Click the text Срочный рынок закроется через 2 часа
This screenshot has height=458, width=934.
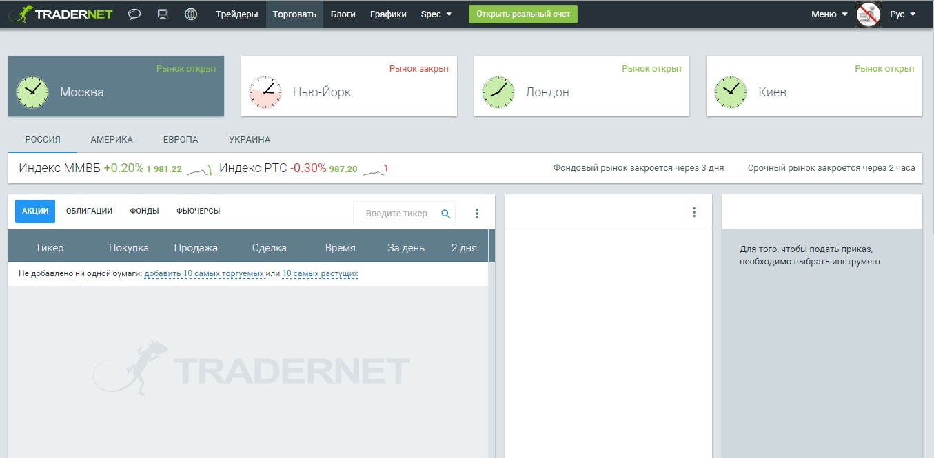831,168
